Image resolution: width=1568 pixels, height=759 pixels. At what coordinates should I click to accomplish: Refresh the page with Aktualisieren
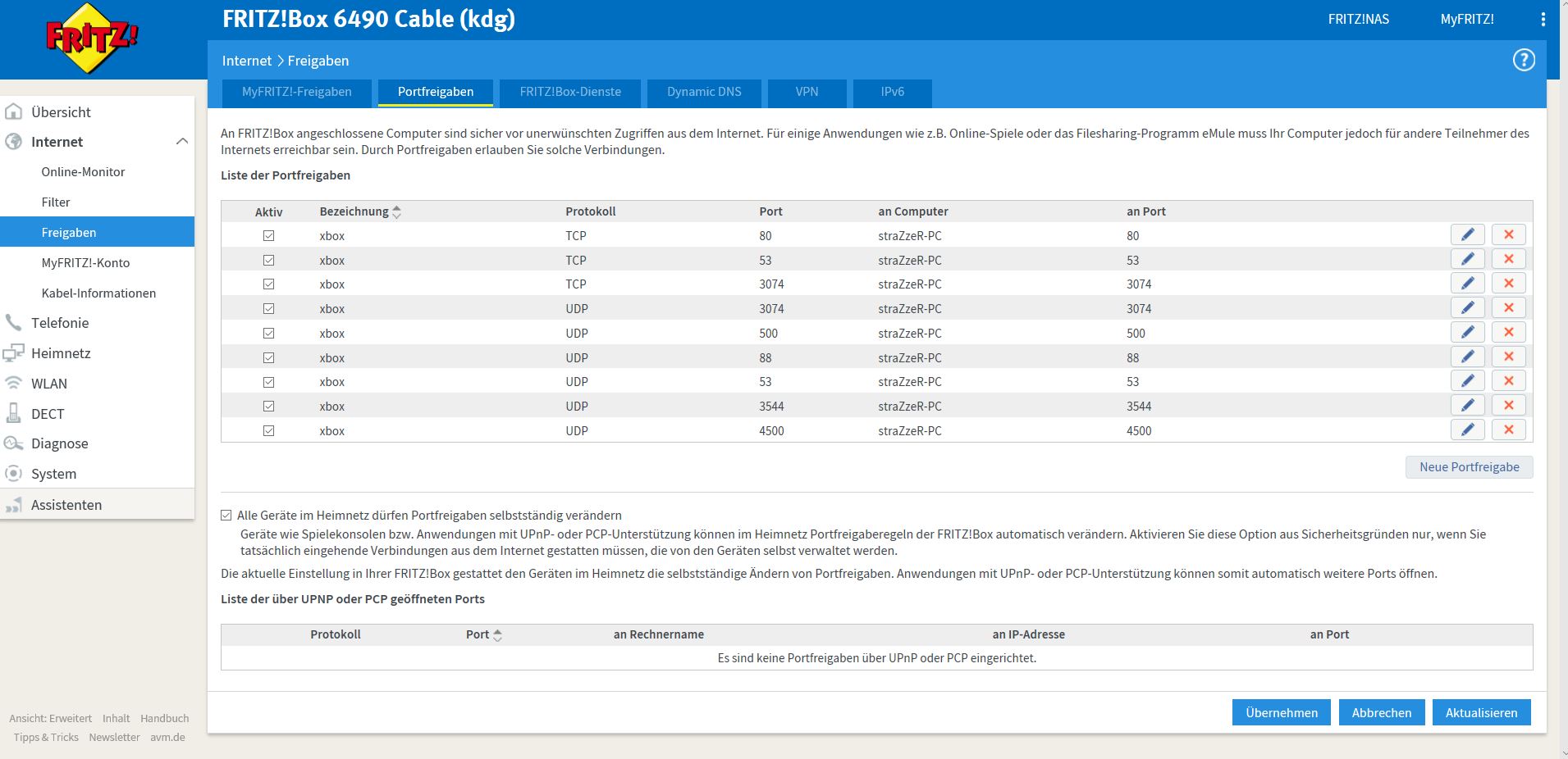click(1482, 712)
